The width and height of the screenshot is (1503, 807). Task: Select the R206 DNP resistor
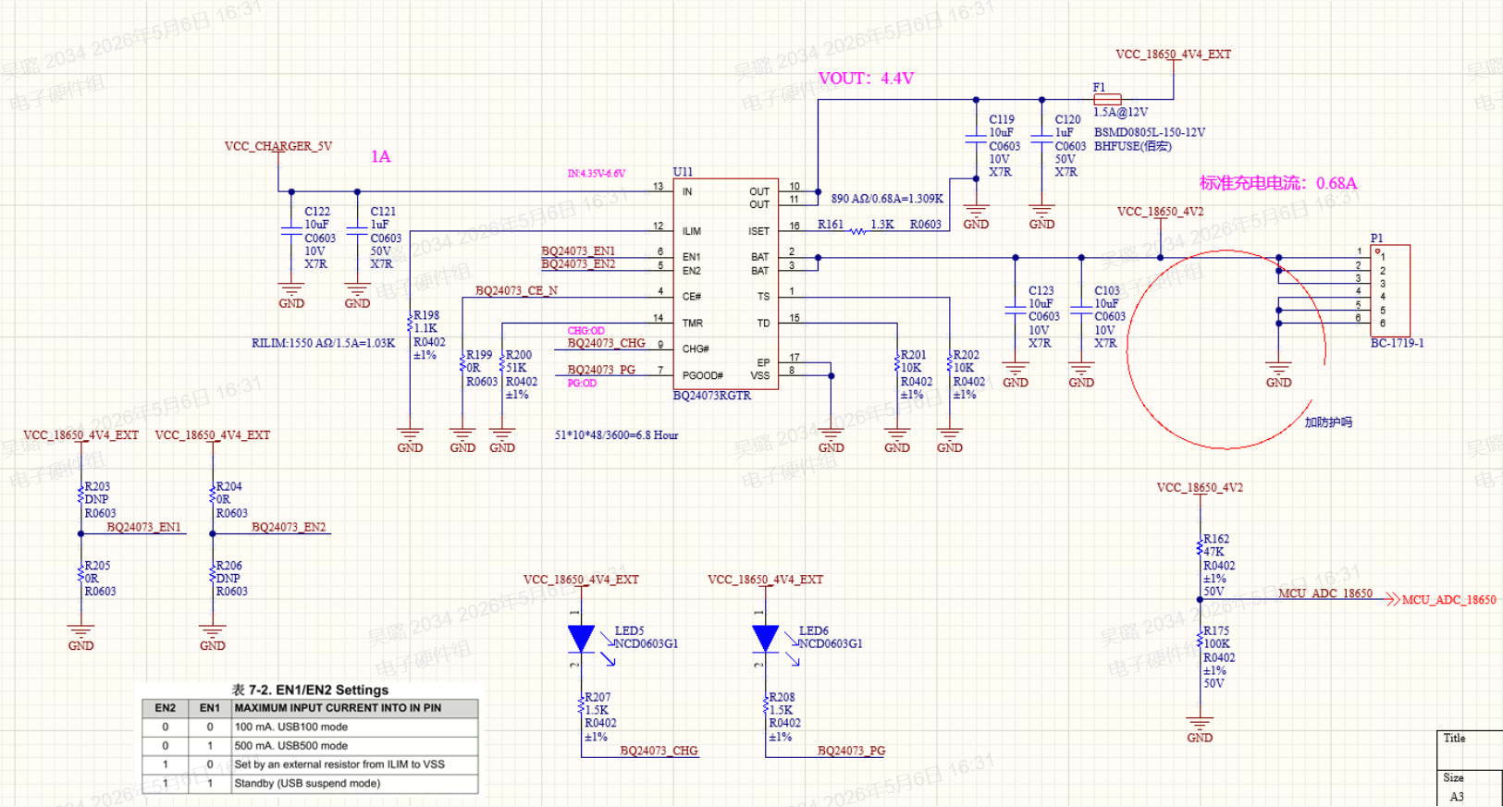point(213,574)
